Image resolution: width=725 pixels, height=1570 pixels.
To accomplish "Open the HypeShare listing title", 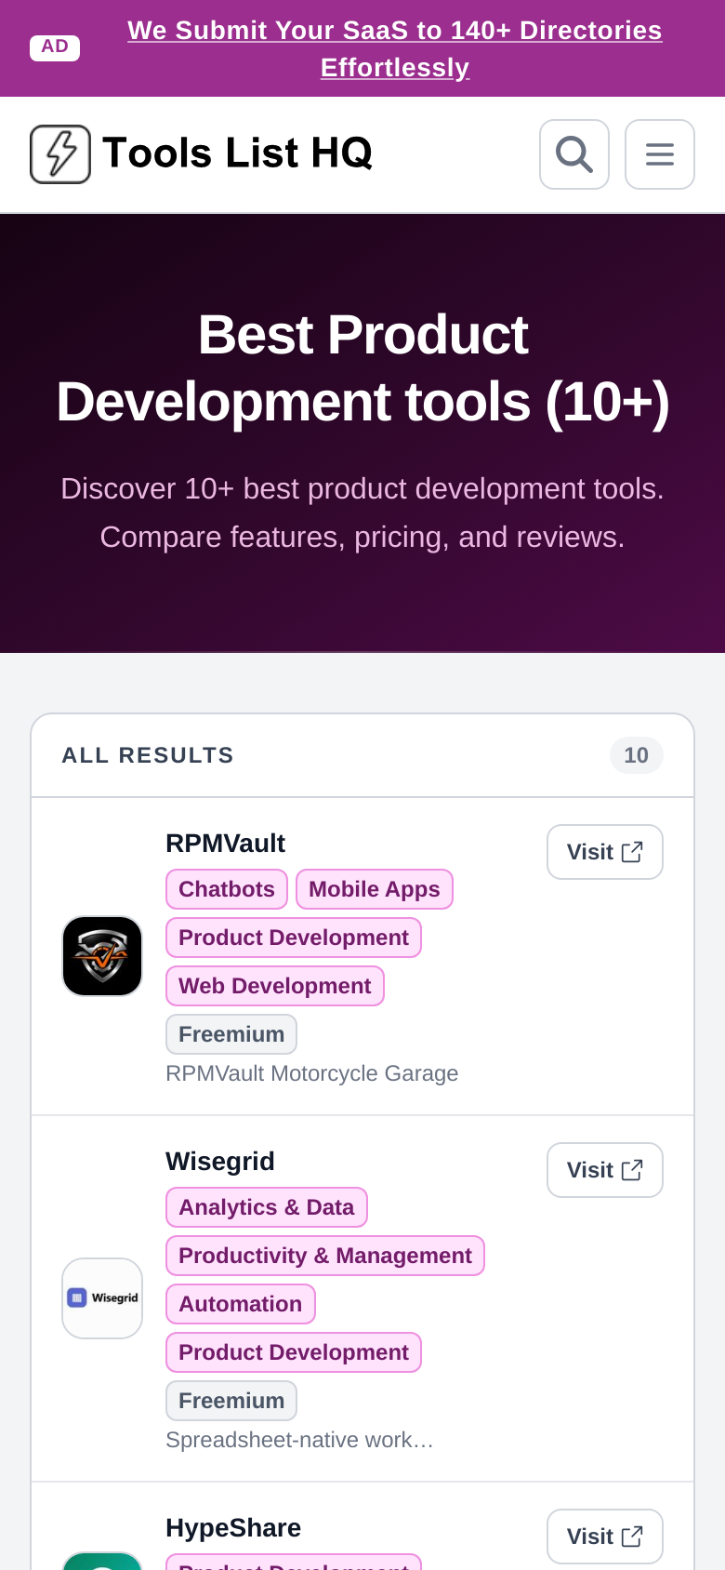I will pyautogui.click(x=233, y=1528).
